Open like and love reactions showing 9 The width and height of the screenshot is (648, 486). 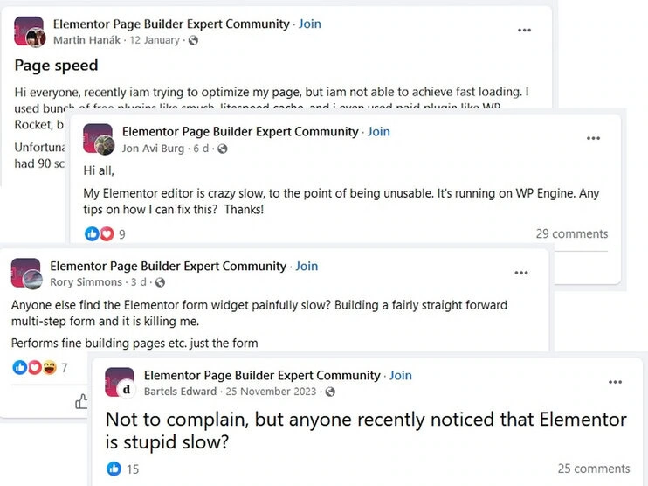(104, 234)
